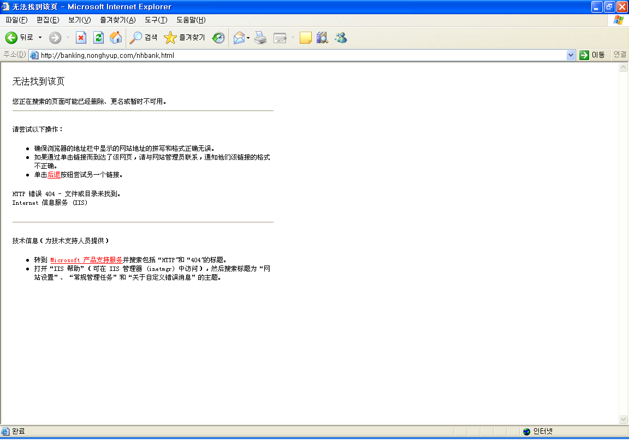Click the scrollbar down arrow

point(623,420)
